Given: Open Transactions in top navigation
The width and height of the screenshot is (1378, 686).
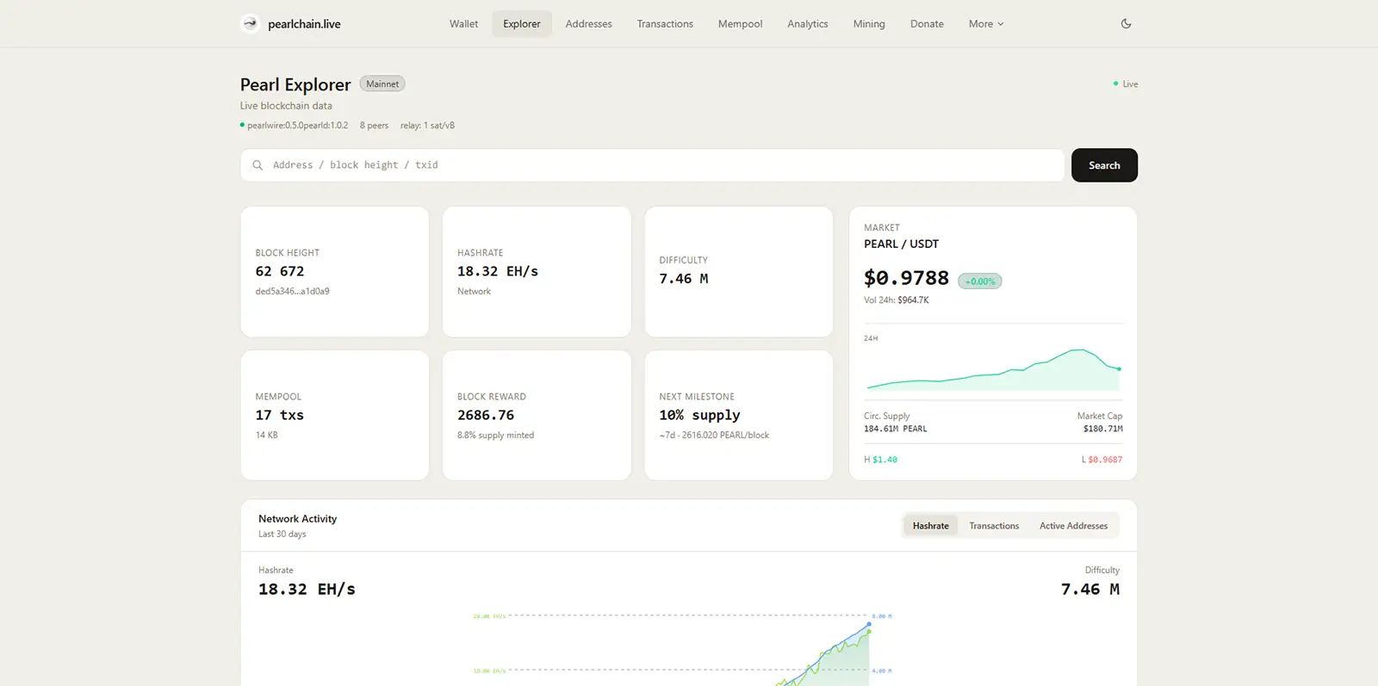Looking at the screenshot, I should 665,24.
